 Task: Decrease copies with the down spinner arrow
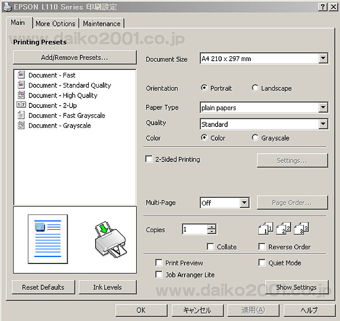coord(211,232)
